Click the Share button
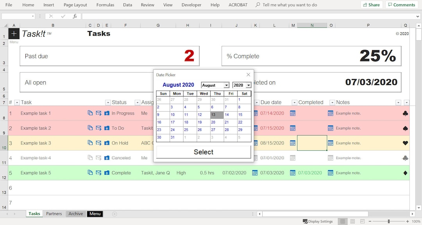The width and height of the screenshot is (422, 225). (x=372, y=5)
